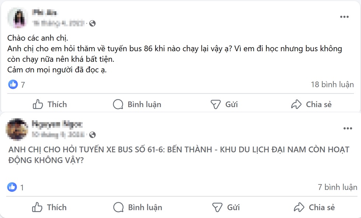Click the blue like reaction icon showing 1
This screenshot has height=218, width=361.
coord(12,187)
